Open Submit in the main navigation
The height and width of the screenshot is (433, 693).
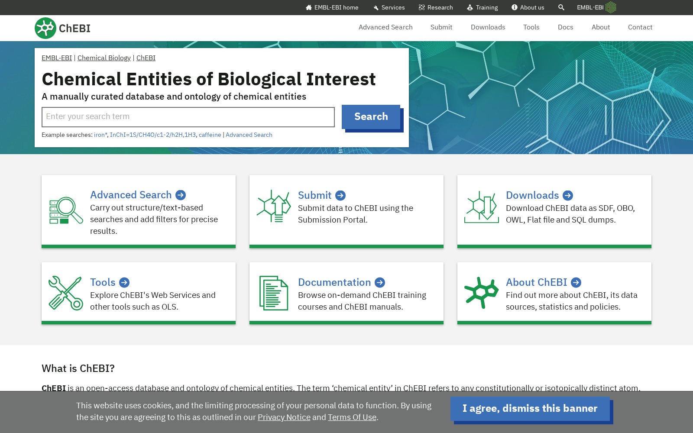[441, 27]
